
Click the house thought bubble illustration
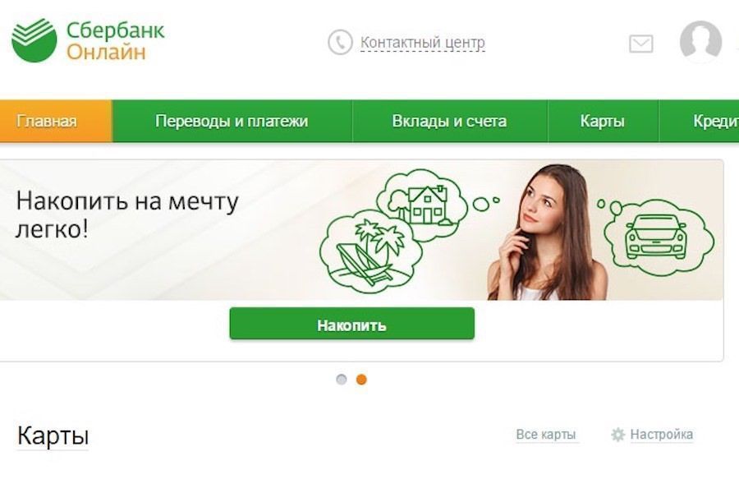[x=421, y=205]
